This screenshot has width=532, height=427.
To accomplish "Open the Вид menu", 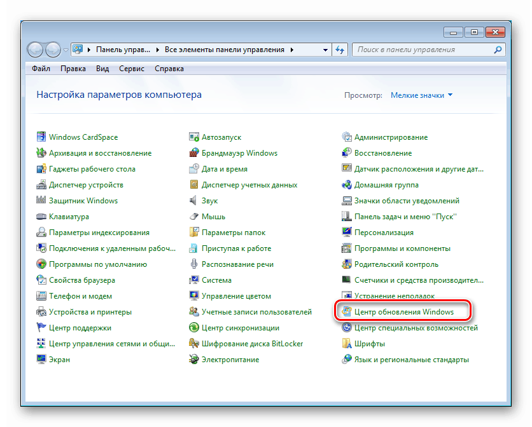I will pos(102,68).
